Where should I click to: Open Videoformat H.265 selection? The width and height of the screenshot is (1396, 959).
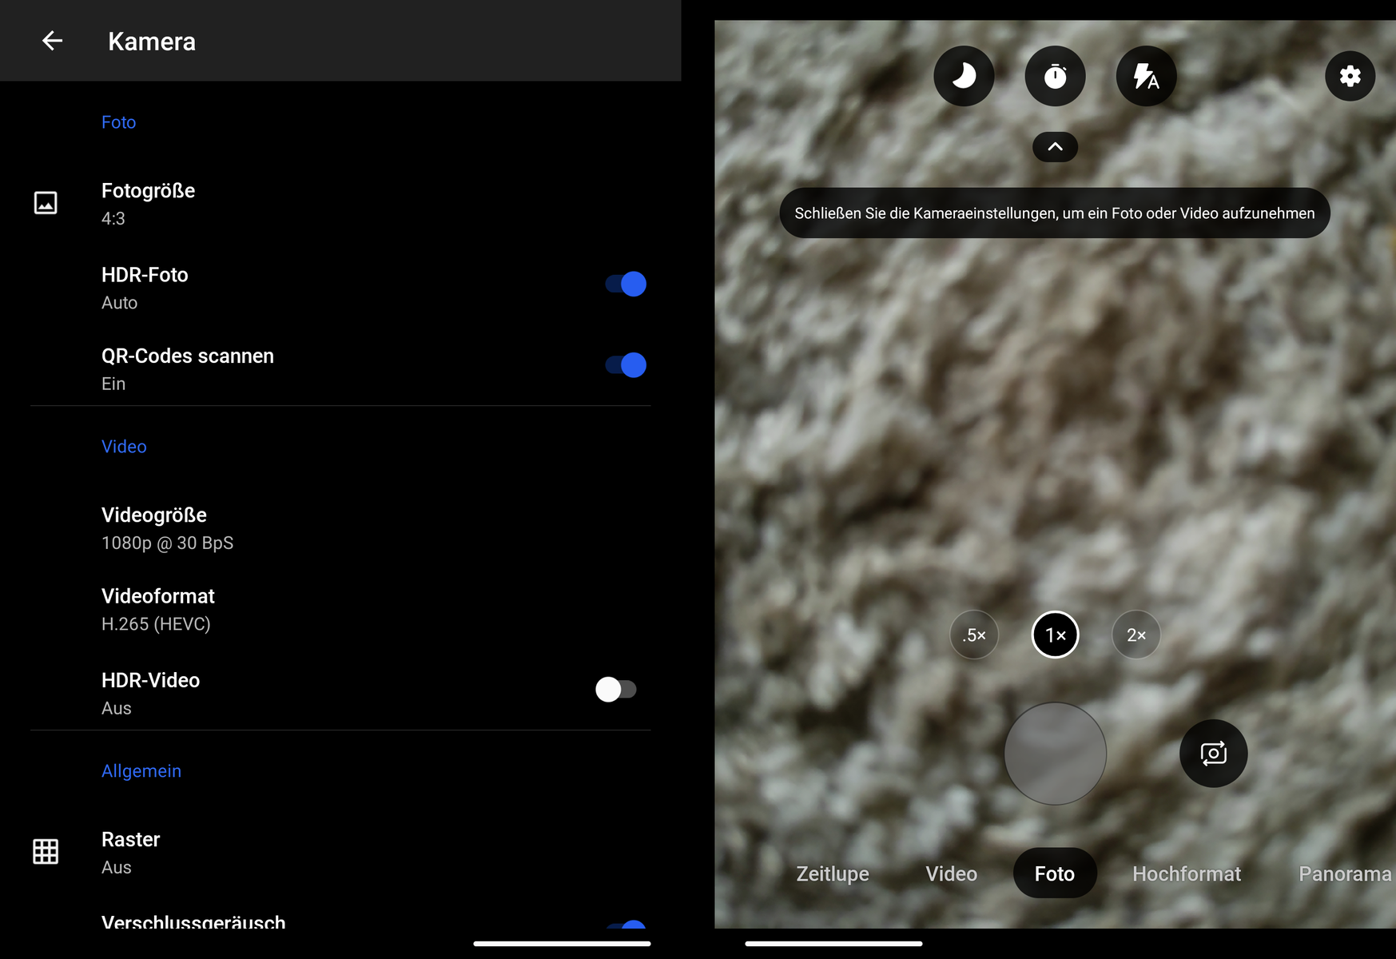click(x=157, y=609)
